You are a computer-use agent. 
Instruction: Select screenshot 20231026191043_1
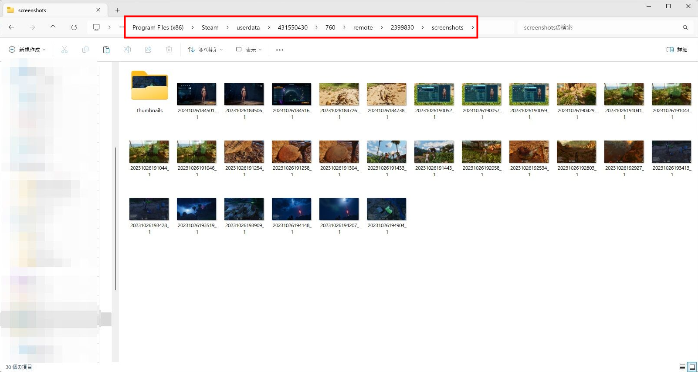[x=671, y=101]
